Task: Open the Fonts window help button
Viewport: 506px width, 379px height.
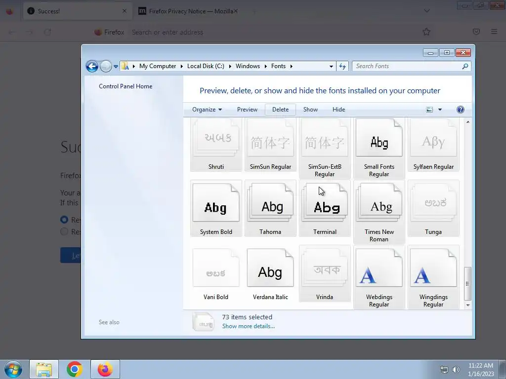Action: pos(461,110)
